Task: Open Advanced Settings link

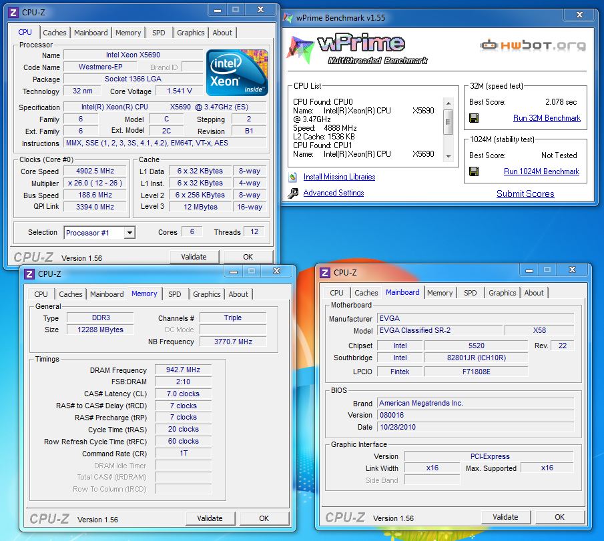Action: tap(334, 193)
